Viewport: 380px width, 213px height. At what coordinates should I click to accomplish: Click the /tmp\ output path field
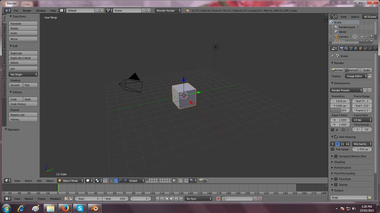coord(349,197)
